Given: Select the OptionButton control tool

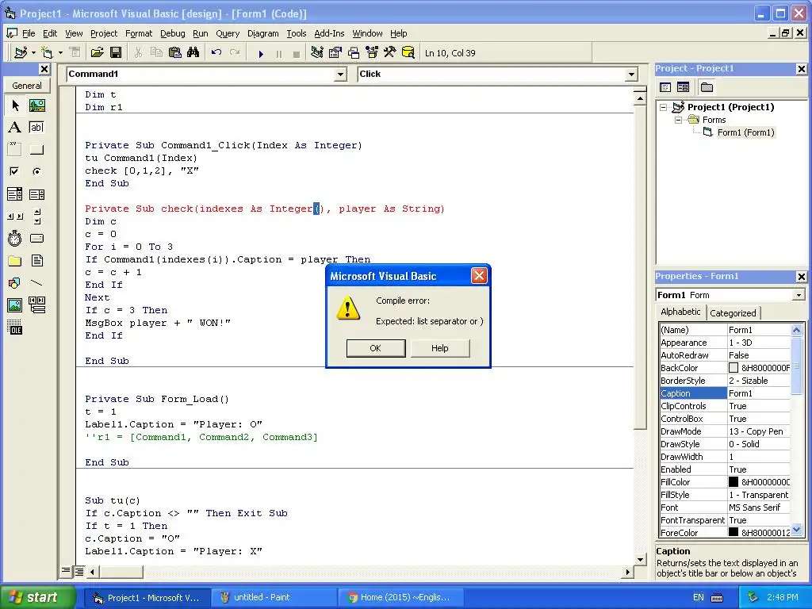Looking at the screenshot, I should tap(36, 171).
